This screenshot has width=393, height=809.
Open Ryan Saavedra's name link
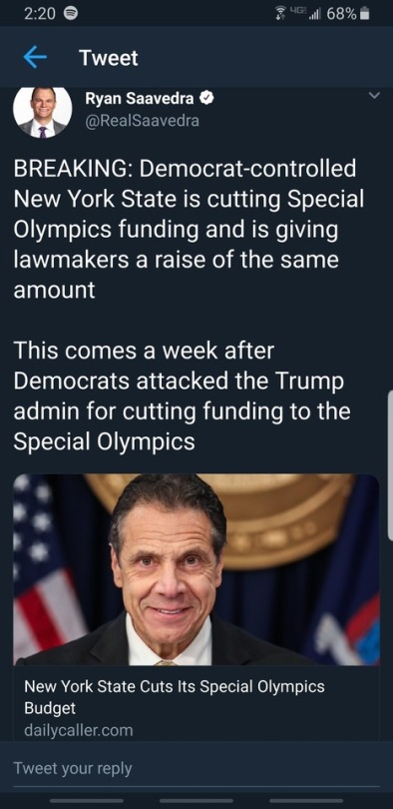point(140,99)
